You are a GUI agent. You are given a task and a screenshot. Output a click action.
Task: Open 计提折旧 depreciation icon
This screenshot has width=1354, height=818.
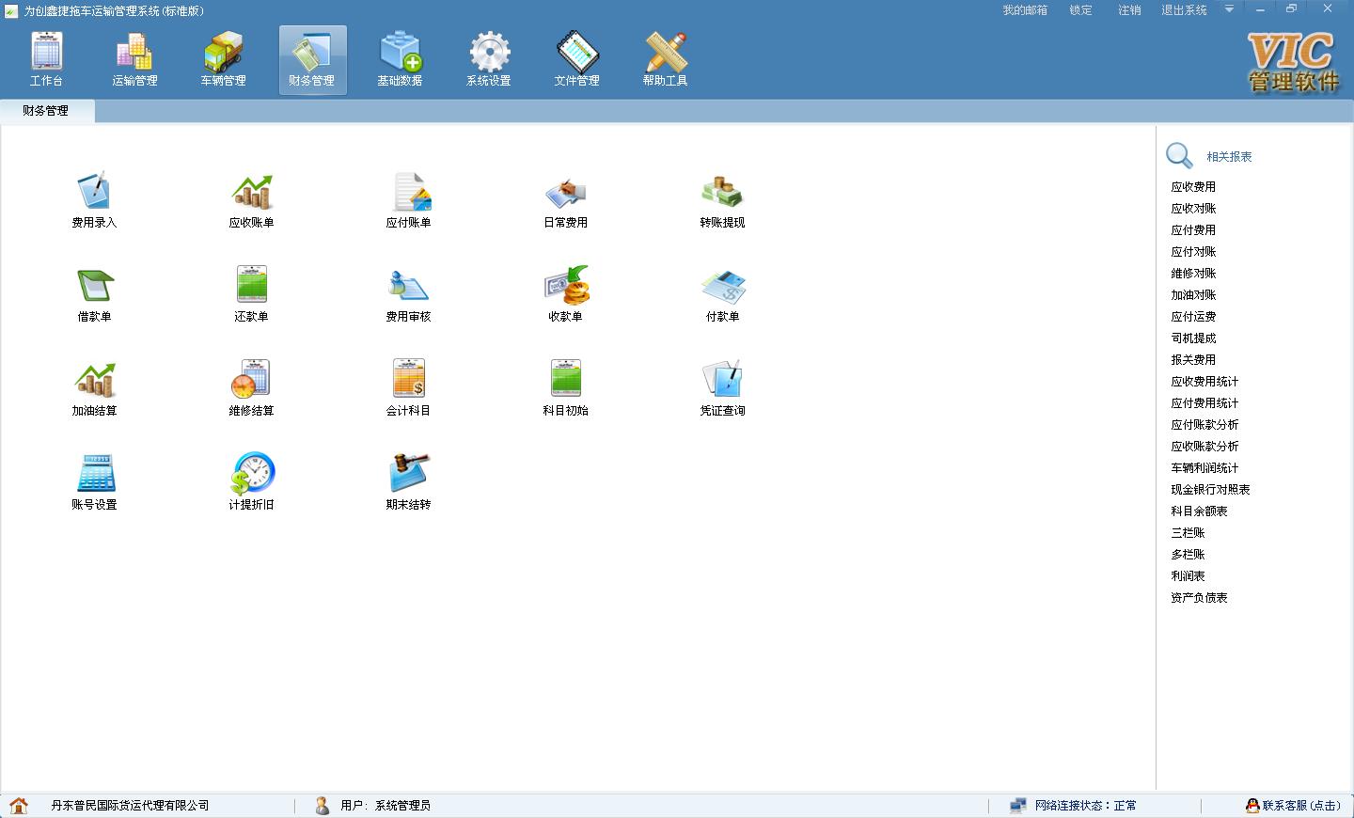coord(251,482)
